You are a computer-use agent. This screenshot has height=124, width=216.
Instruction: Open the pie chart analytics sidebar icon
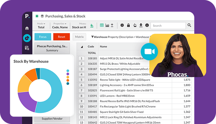coord(27,38)
